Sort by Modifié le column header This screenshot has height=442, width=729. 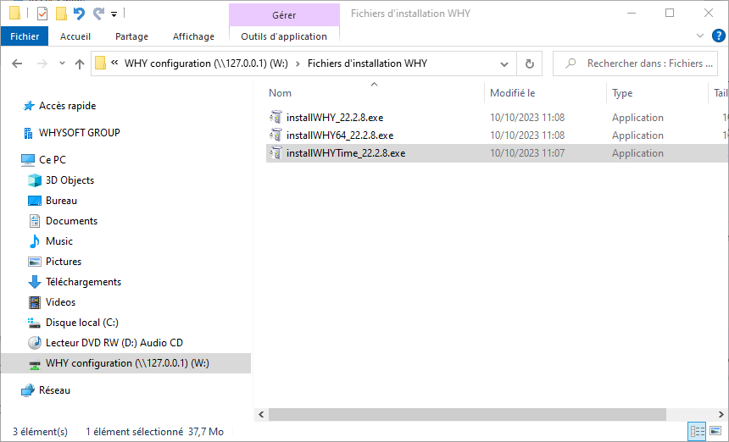point(513,93)
